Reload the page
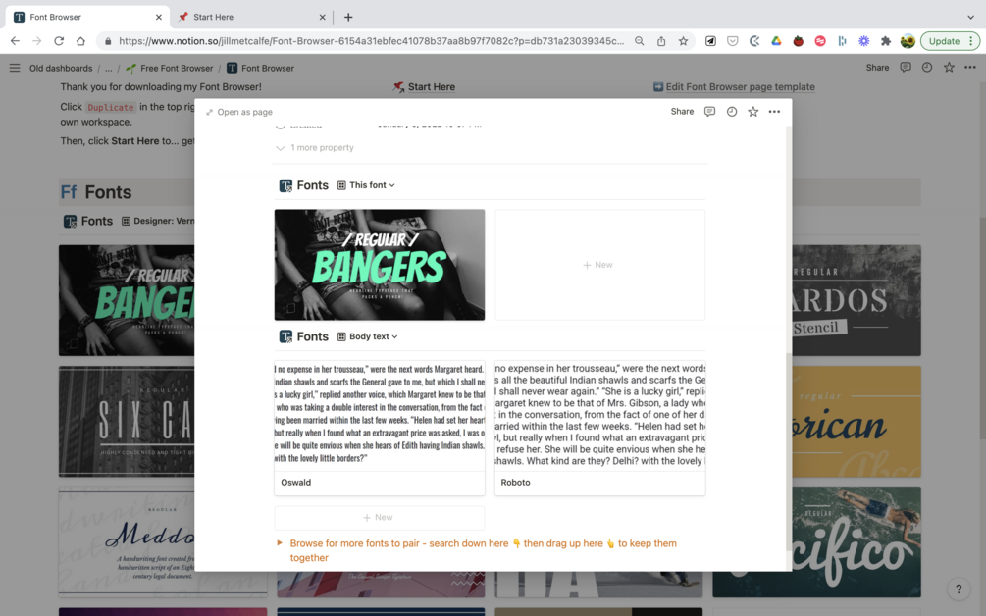986x616 pixels. pyautogui.click(x=59, y=41)
